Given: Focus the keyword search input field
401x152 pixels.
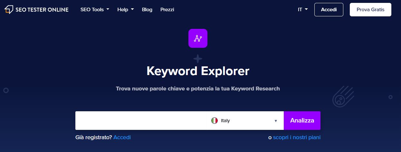Looking at the screenshot, I should [x=141, y=121].
